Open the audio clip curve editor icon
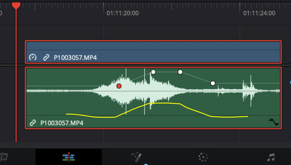 [x=274, y=122]
